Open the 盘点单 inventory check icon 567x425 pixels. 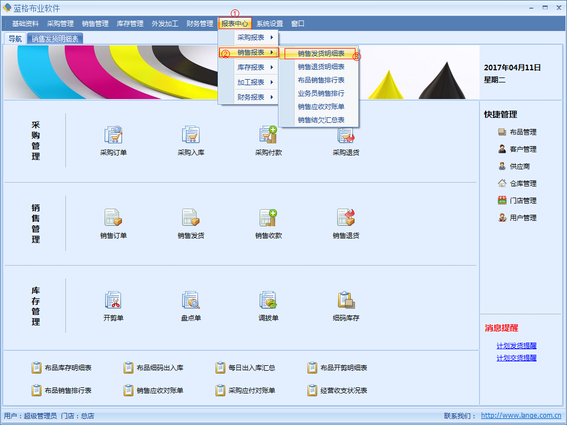pos(190,300)
